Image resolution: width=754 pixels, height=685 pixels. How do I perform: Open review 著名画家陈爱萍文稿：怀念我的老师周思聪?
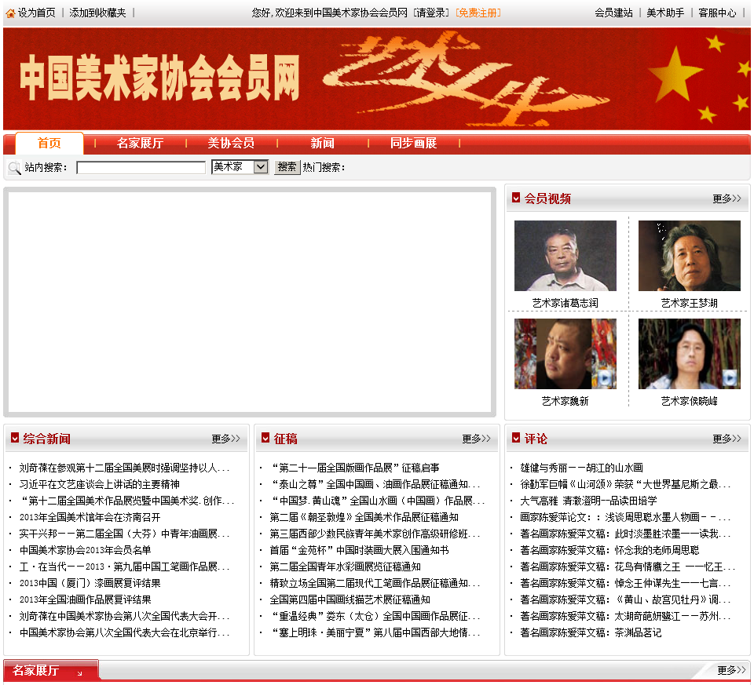[x=609, y=549]
